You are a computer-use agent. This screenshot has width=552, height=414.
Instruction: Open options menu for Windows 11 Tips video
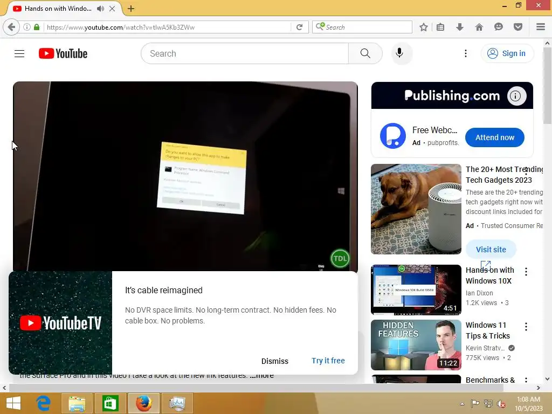[526, 326]
